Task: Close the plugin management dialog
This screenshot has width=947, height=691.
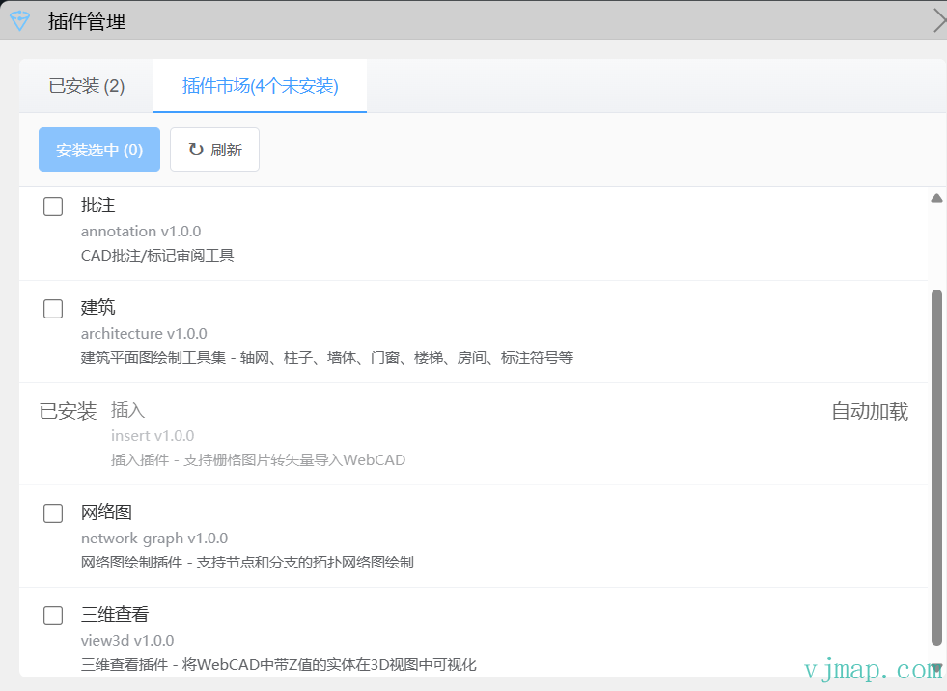Action: click(938, 20)
